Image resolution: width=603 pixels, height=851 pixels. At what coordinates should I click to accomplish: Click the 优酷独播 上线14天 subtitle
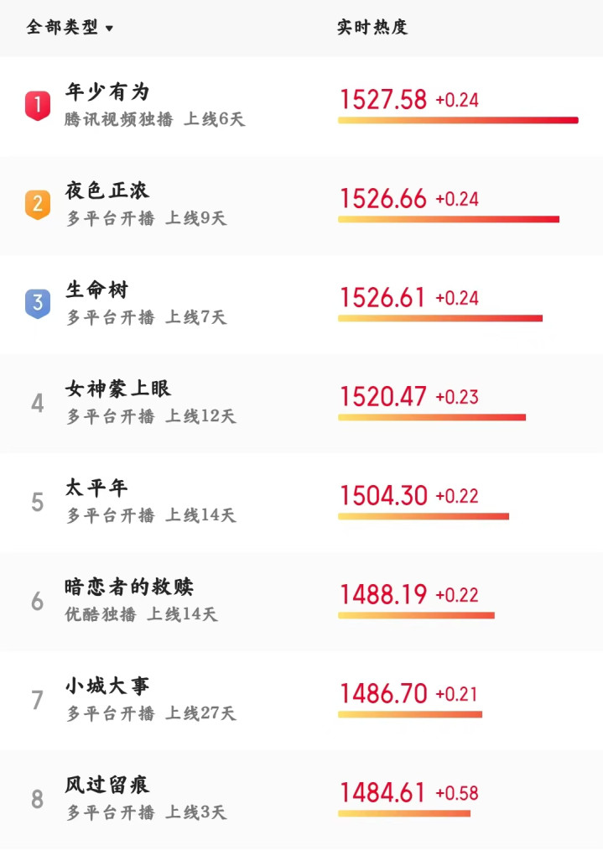pyautogui.click(x=141, y=614)
